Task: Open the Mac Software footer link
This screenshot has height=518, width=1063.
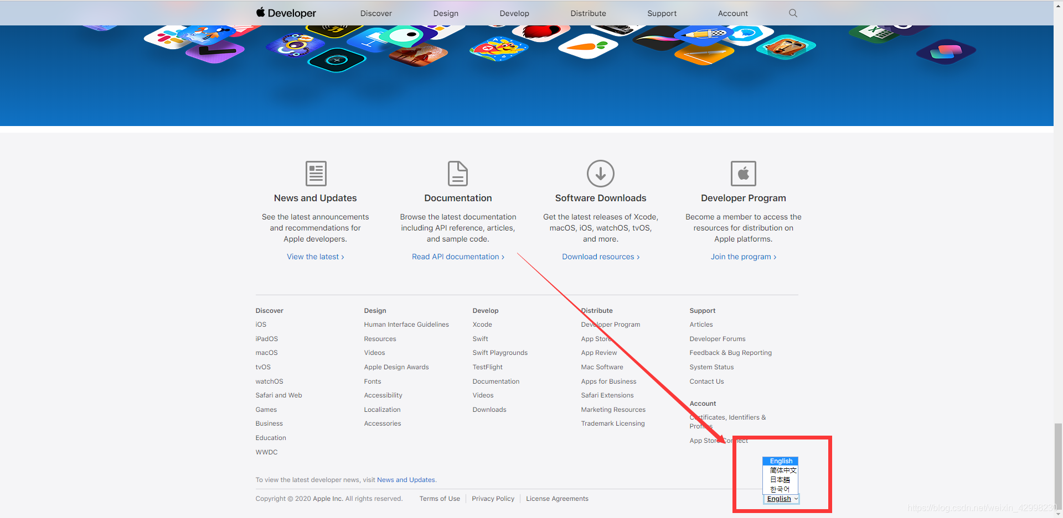Action: (602, 367)
